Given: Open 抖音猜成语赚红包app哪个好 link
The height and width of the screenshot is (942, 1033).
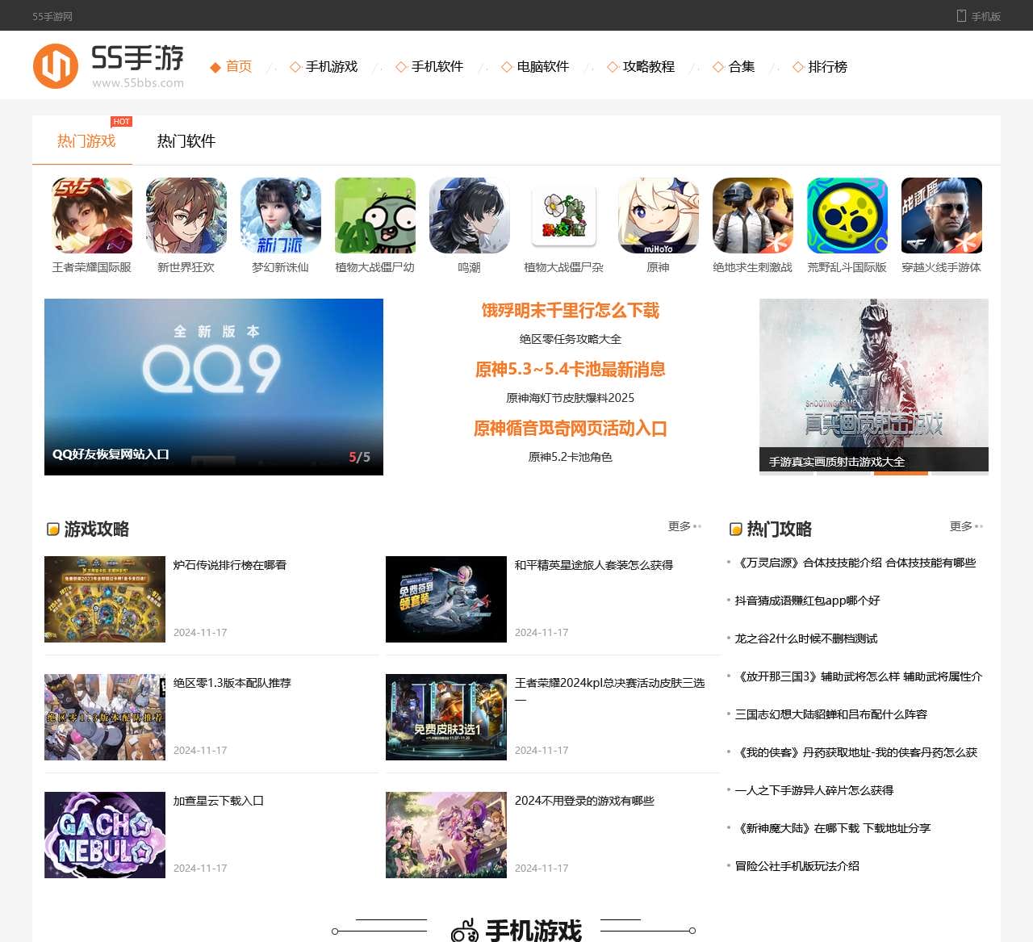Looking at the screenshot, I should click(x=807, y=601).
